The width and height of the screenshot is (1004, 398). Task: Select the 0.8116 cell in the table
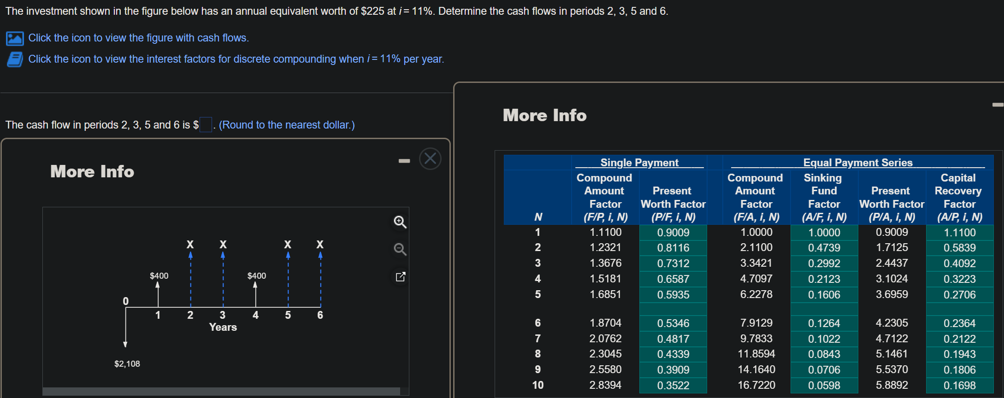[x=673, y=248]
